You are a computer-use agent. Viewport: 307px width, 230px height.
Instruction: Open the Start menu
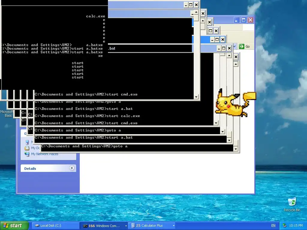point(14,226)
